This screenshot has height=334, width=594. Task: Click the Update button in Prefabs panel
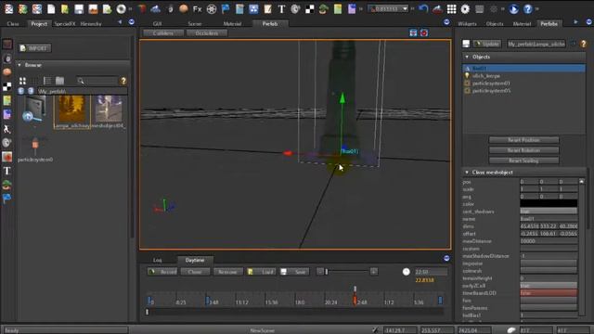click(x=487, y=44)
